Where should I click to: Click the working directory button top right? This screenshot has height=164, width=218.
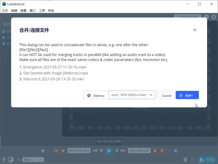click(x=188, y=16)
